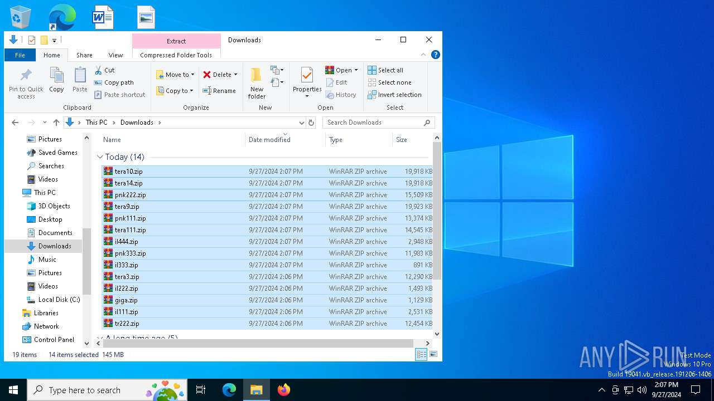Open Local Disk (C:) in navigation pane
Image resolution: width=714 pixels, height=401 pixels.
[53, 300]
